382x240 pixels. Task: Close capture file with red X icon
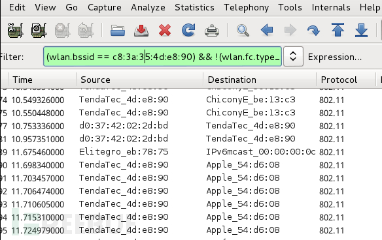click(165, 31)
